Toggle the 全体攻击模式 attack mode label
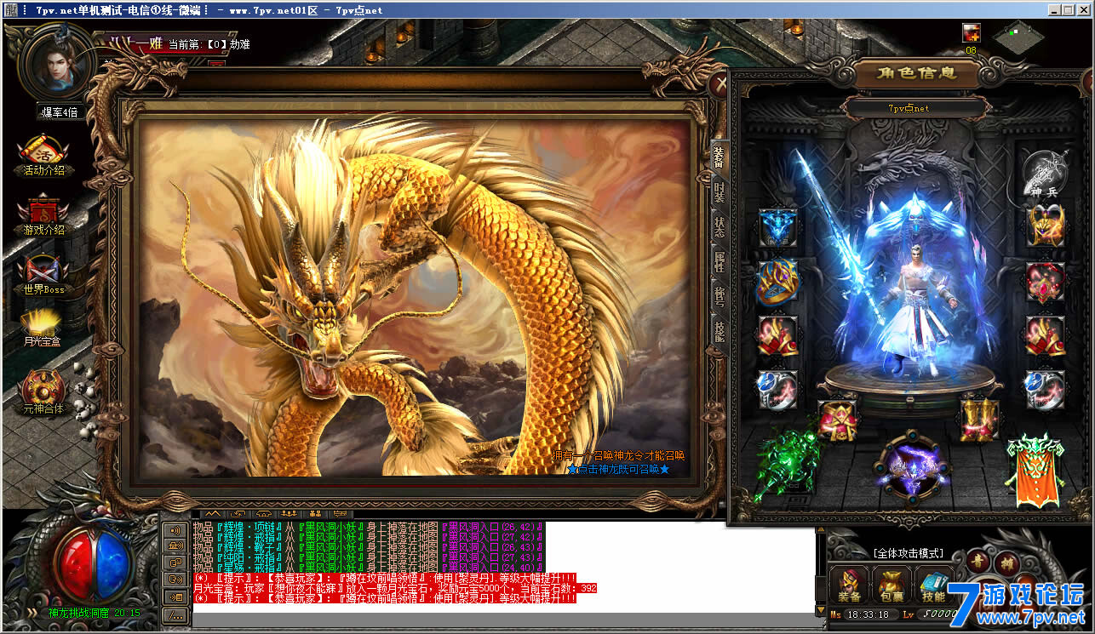This screenshot has width=1095, height=634. [x=908, y=553]
